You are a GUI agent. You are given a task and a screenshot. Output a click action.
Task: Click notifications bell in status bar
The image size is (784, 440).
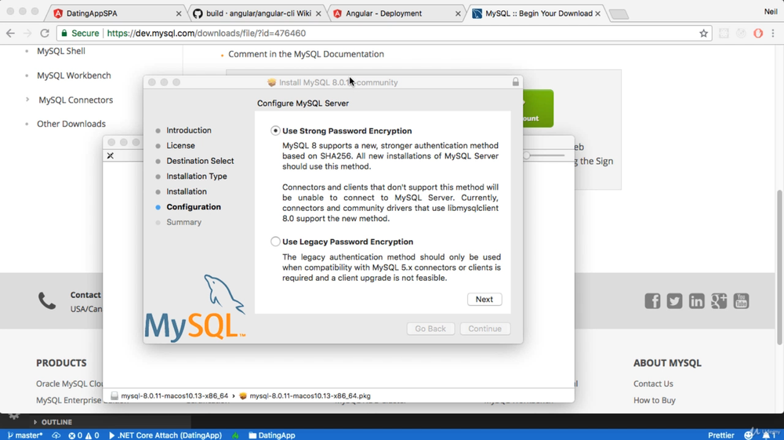coord(768,435)
